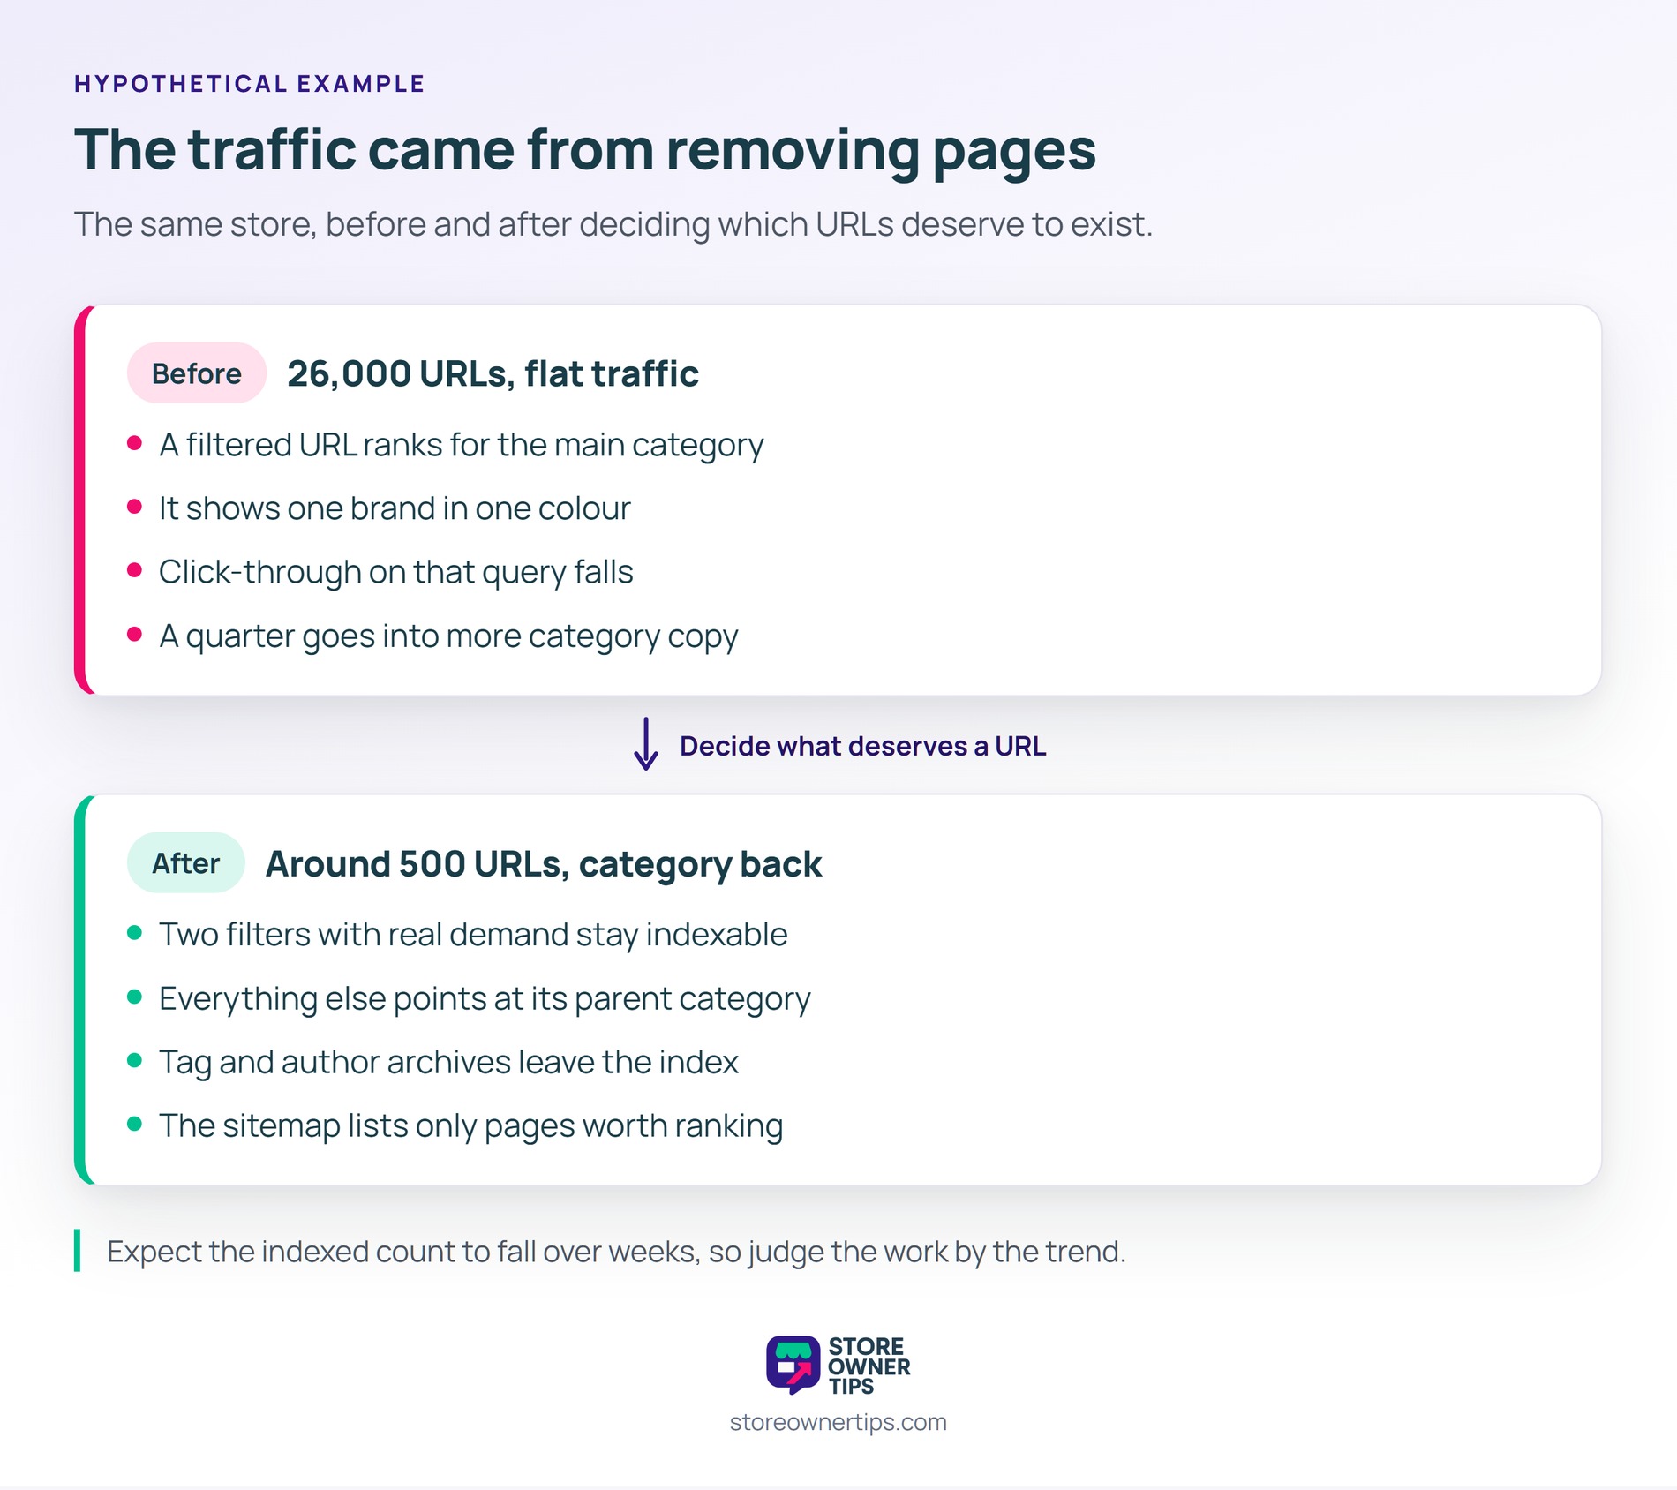Select the 'HYPOTHETICAL EXAMPLE' label

(249, 84)
